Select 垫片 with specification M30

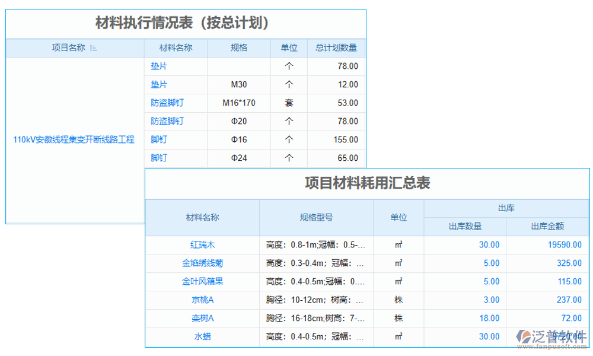[160, 84]
